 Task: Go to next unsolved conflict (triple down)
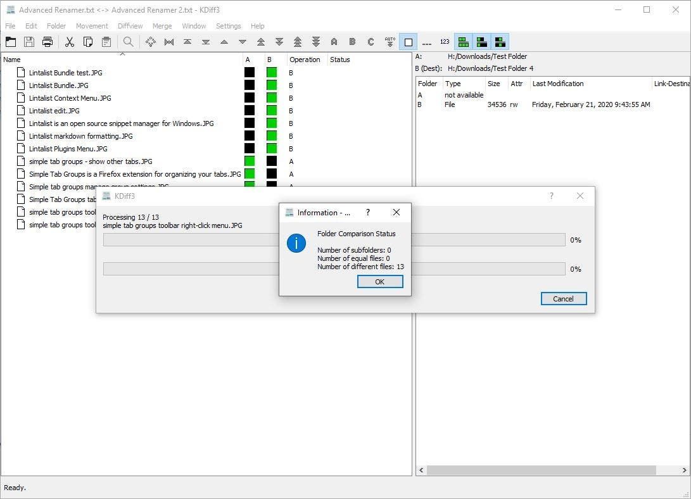[316, 42]
